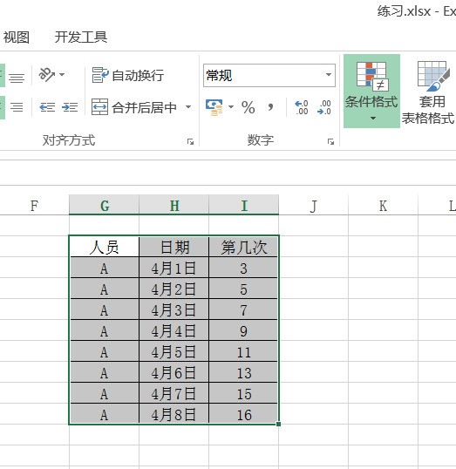The height and width of the screenshot is (469, 456).
Task: Click the 日期 header cell
Action: (174, 247)
